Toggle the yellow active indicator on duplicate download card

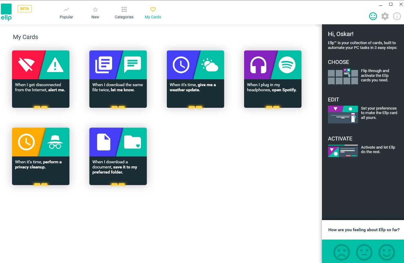118,107
